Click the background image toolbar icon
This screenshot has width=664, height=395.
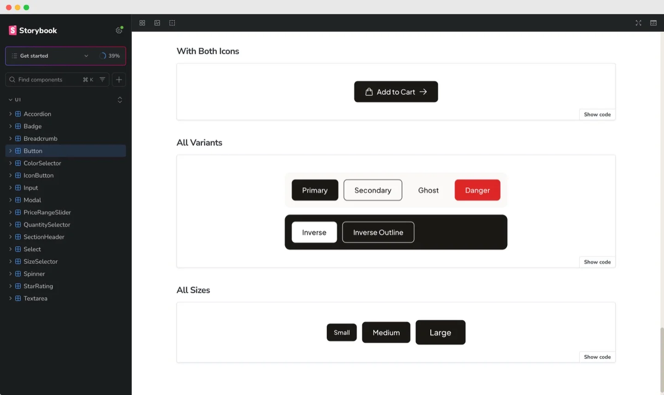(157, 23)
